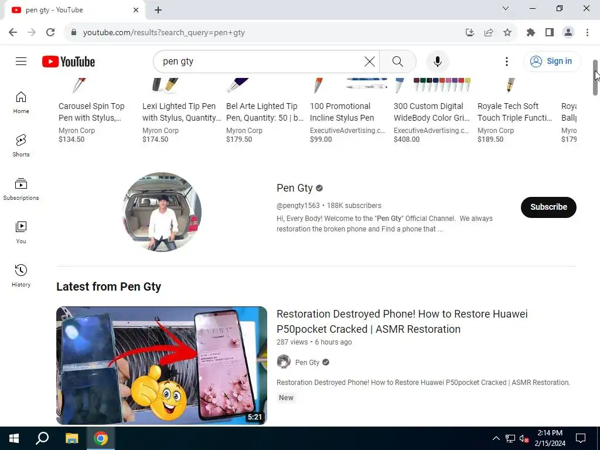Click Pen Gty round channel avatar
600x450 pixels.
[162, 212]
